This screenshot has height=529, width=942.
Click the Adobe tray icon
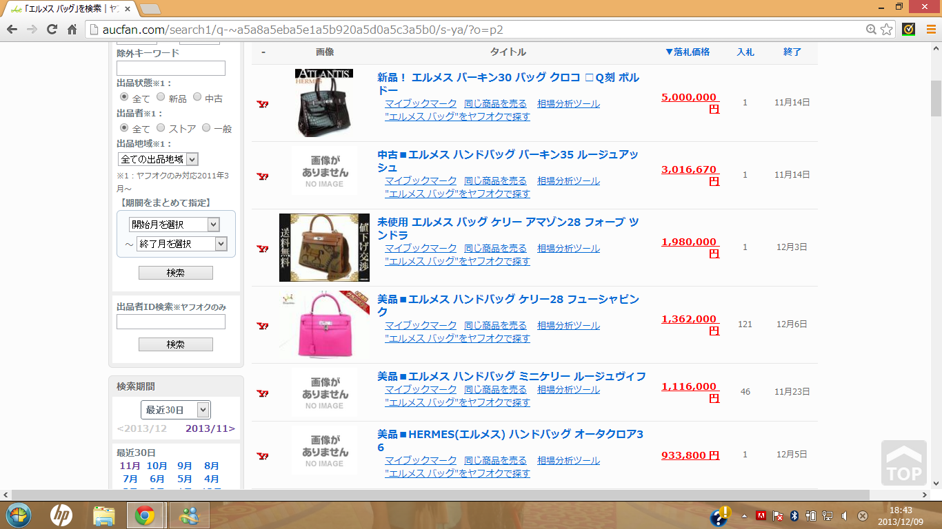[x=761, y=516]
